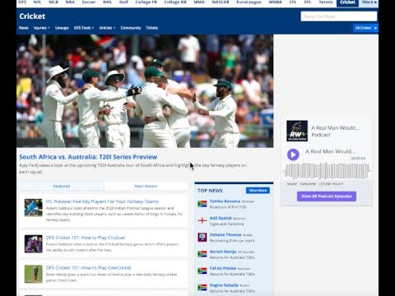Click the South Africa flag beside Faf du Plessis
Screen dimensions: 395x296
pyautogui.click(x=202, y=271)
